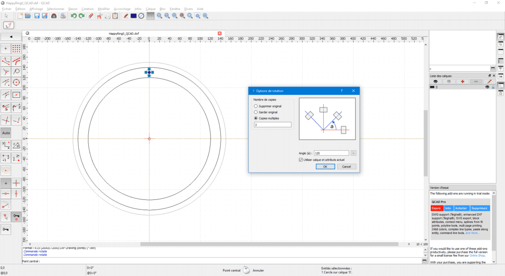Click the Auto snap button in left toolbar
The width and height of the screenshot is (505, 276).
click(x=6, y=133)
